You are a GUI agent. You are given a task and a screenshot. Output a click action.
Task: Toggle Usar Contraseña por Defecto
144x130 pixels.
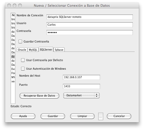pyautogui.click(x=23, y=60)
